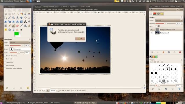This screenshot has width=185, height=104.
Task: Select the Free Select lasso tool
Action: 14,14
